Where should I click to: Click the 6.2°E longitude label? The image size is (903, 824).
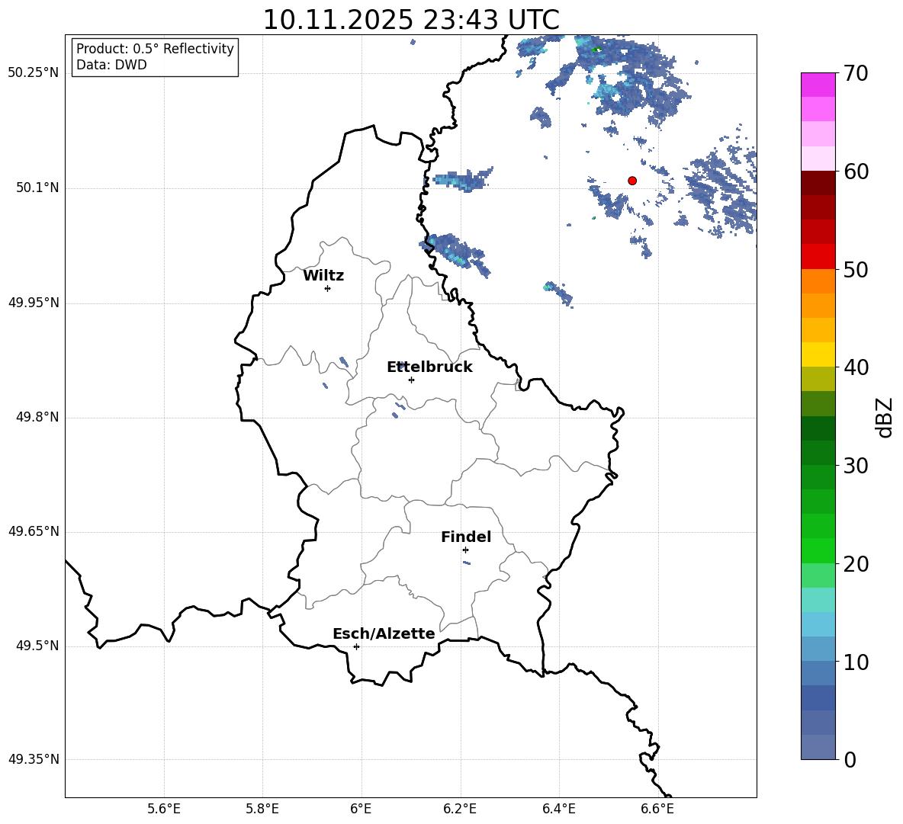[x=460, y=810]
